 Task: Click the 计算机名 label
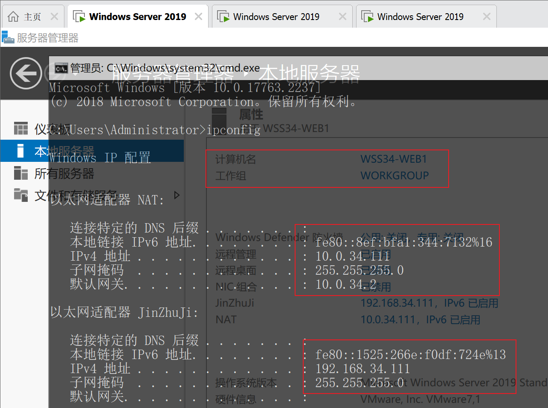click(x=235, y=159)
